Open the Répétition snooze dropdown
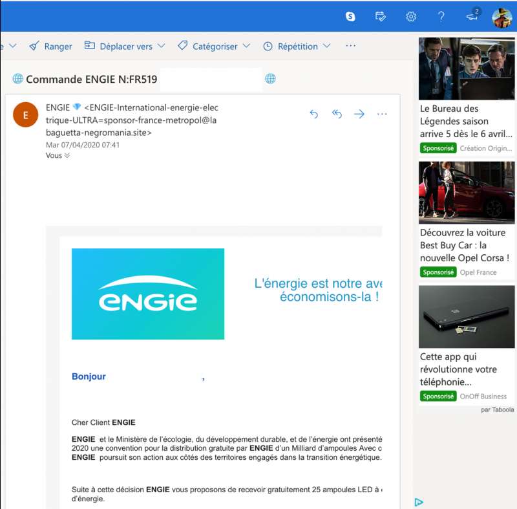This screenshot has height=509, width=517. tap(297, 46)
